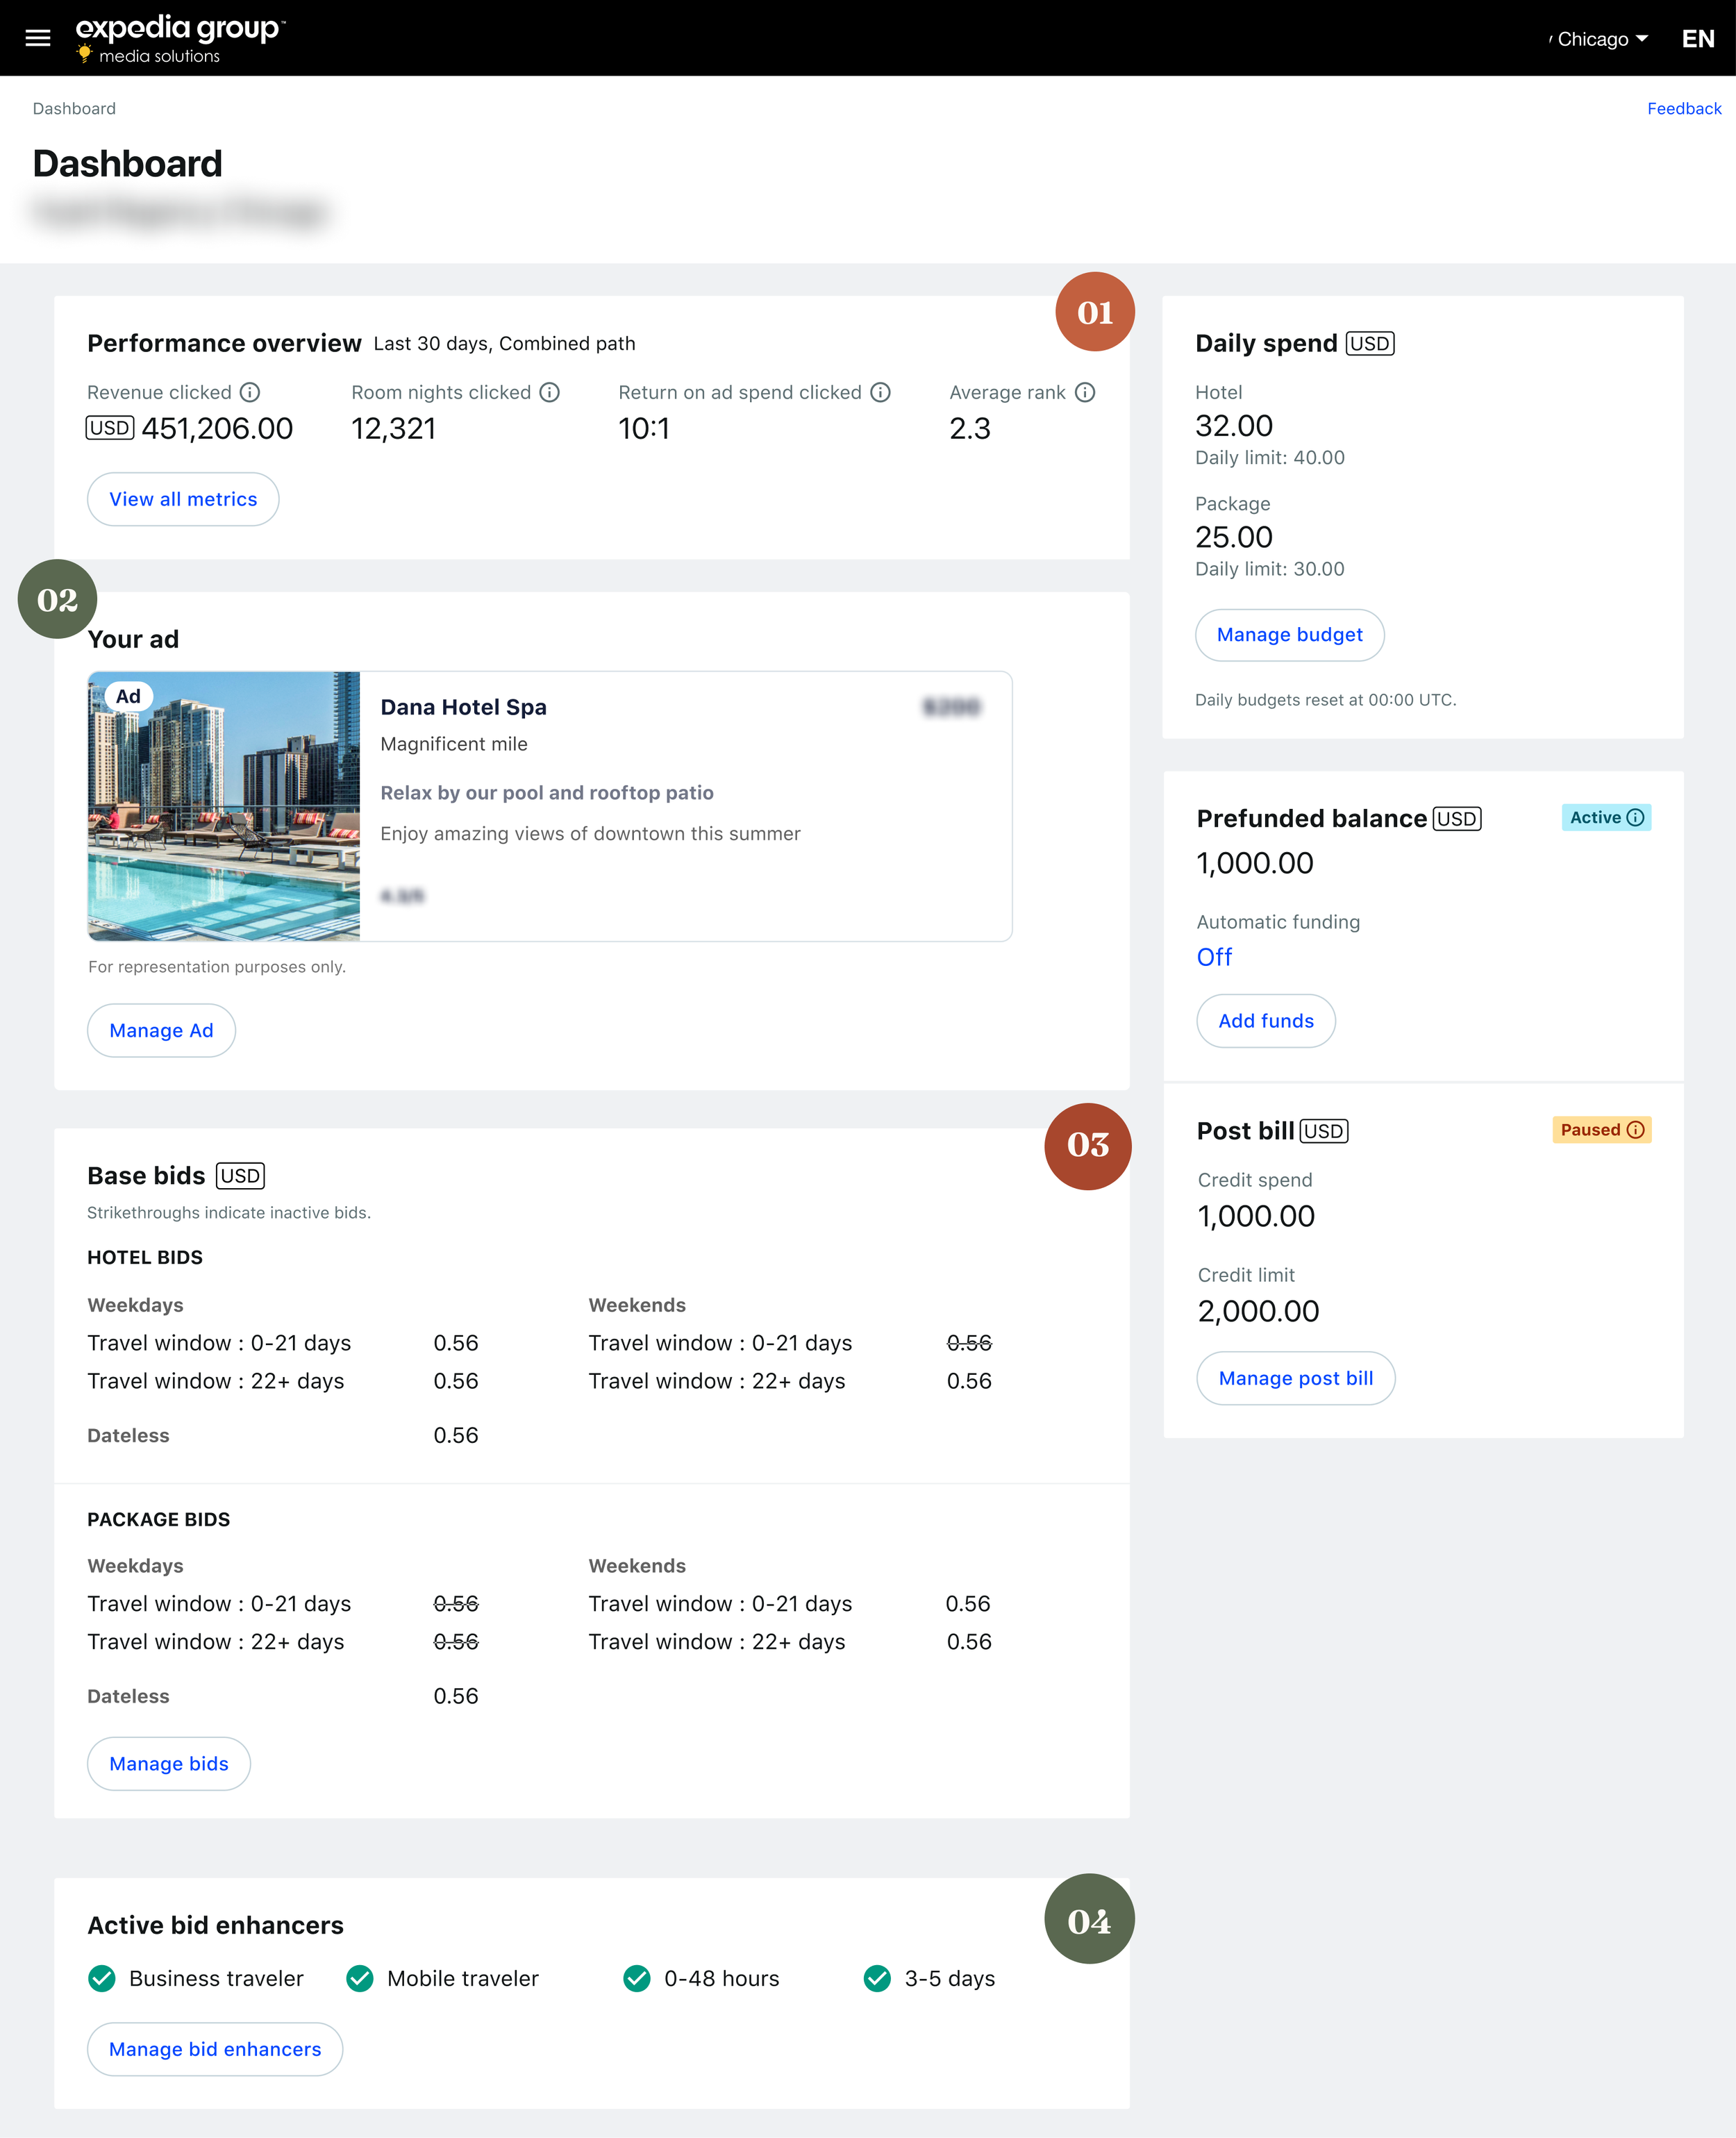Click the 3-5 days check icon

tap(877, 1978)
